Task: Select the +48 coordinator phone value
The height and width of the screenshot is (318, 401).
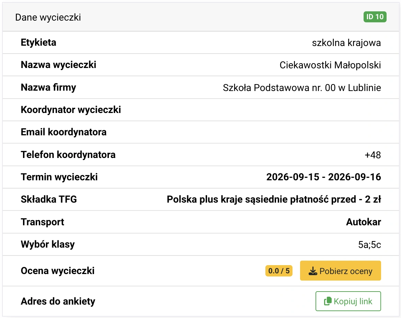Action: click(373, 155)
